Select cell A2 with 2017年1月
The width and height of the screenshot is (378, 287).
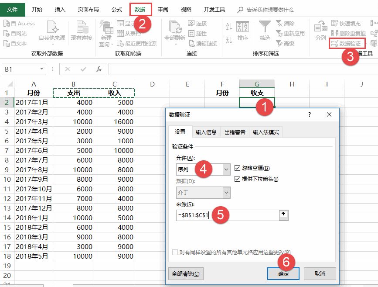34,102
